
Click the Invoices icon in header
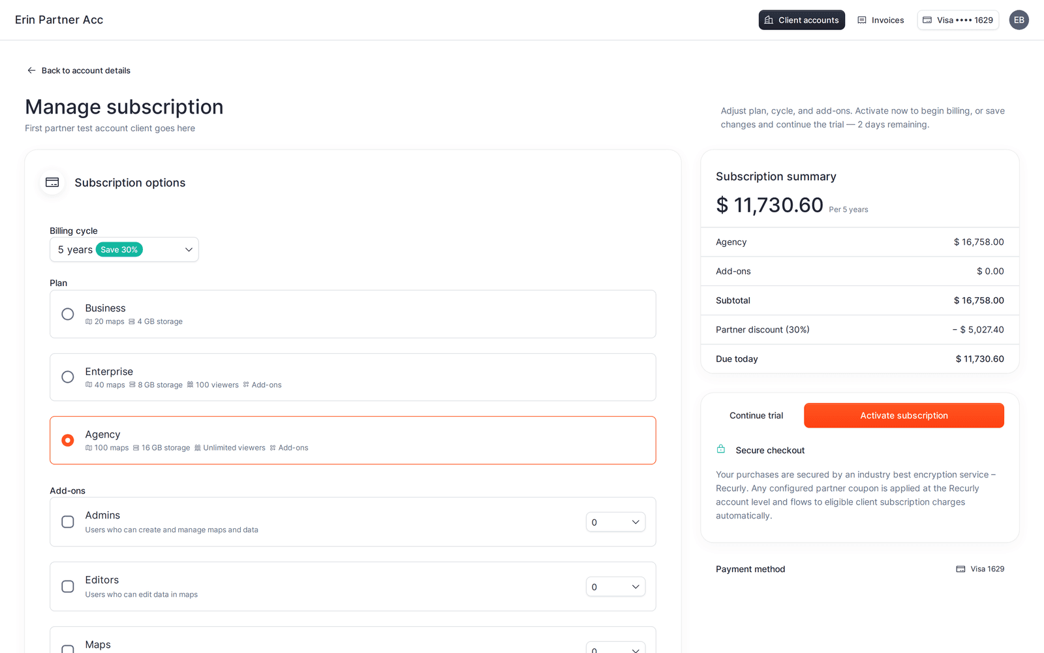pos(862,20)
